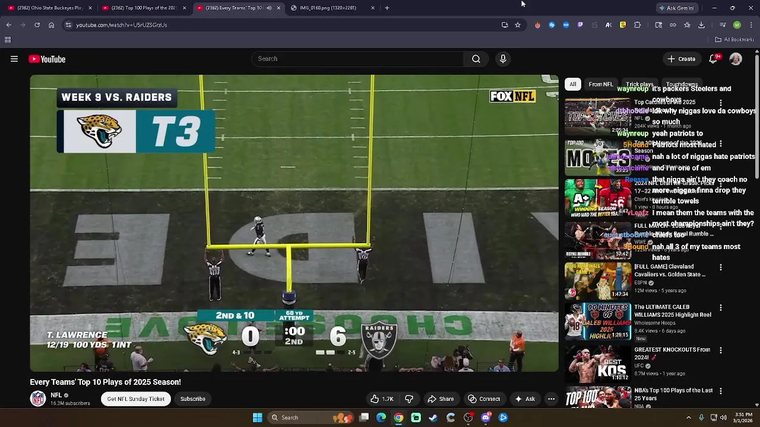Click the Chrome address bar URL

coord(121,25)
